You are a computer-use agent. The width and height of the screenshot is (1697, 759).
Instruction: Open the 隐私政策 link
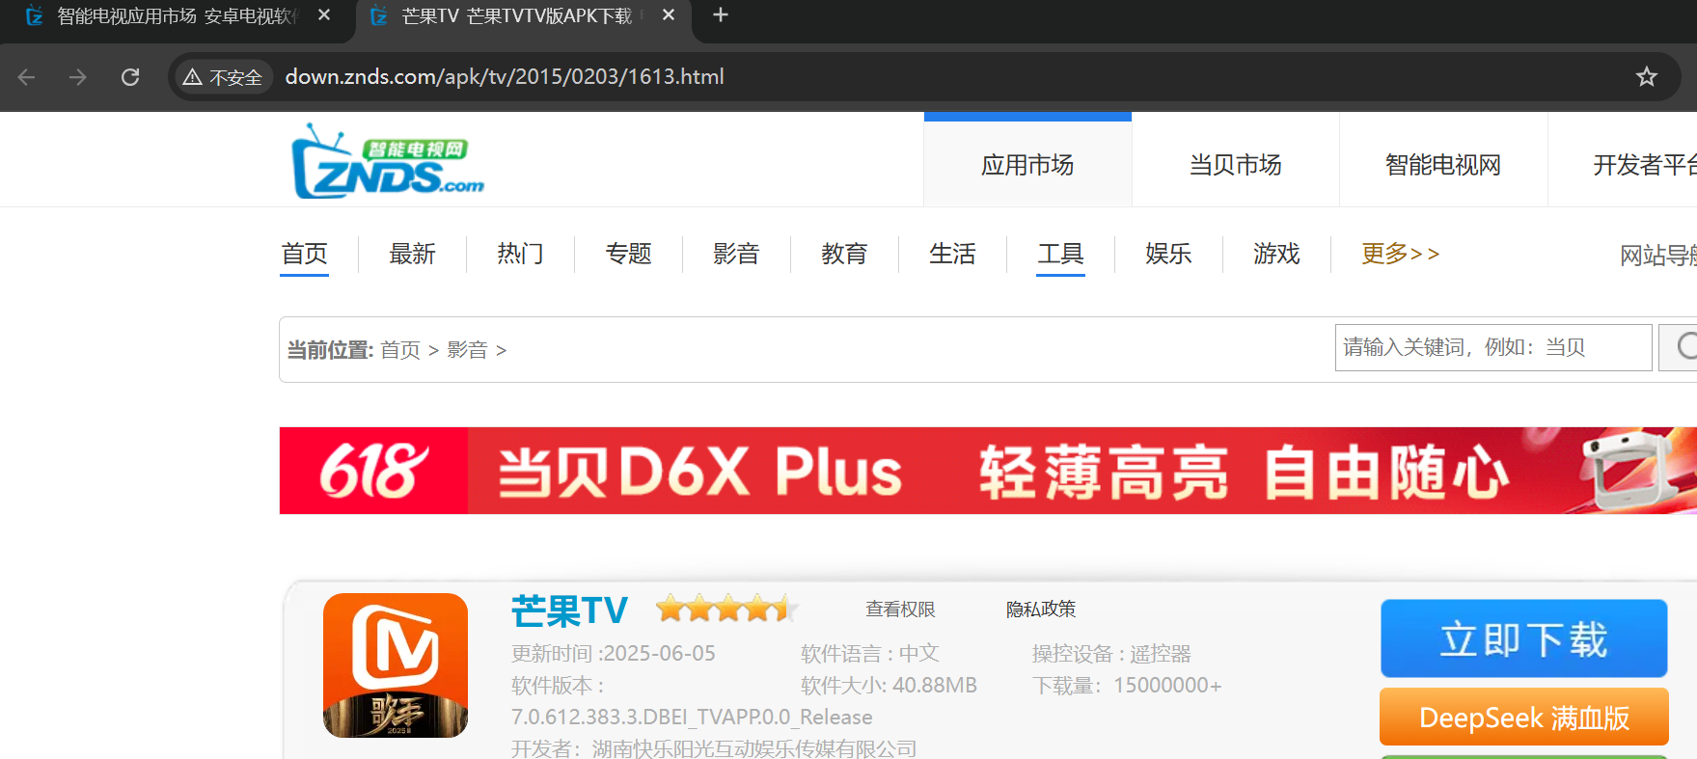click(1041, 610)
